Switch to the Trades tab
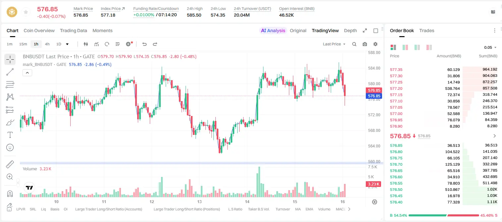This screenshot has width=502, height=222. pyautogui.click(x=426, y=30)
